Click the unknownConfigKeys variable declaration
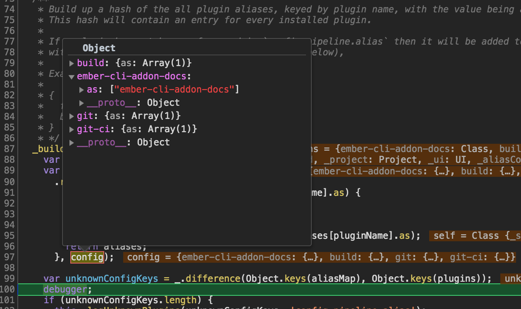The height and width of the screenshot is (309, 521). click(112, 278)
